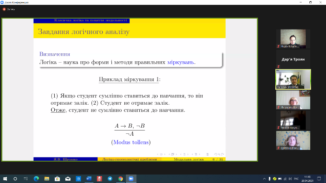Switch the РУС keyboard language indicator
Viewport: 326px width, 183px height.
296,178
